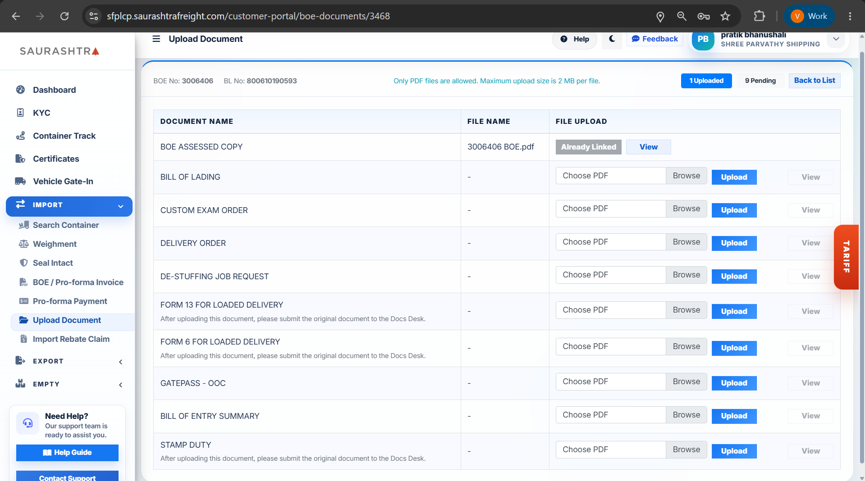Click the Saurashtra logo
This screenshot has width=865, height=481.
point(59,51)
